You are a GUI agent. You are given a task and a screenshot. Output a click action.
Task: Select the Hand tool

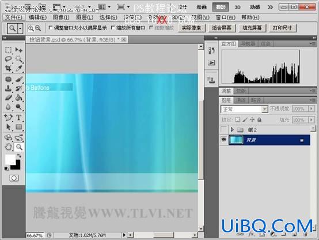(8, 147)
